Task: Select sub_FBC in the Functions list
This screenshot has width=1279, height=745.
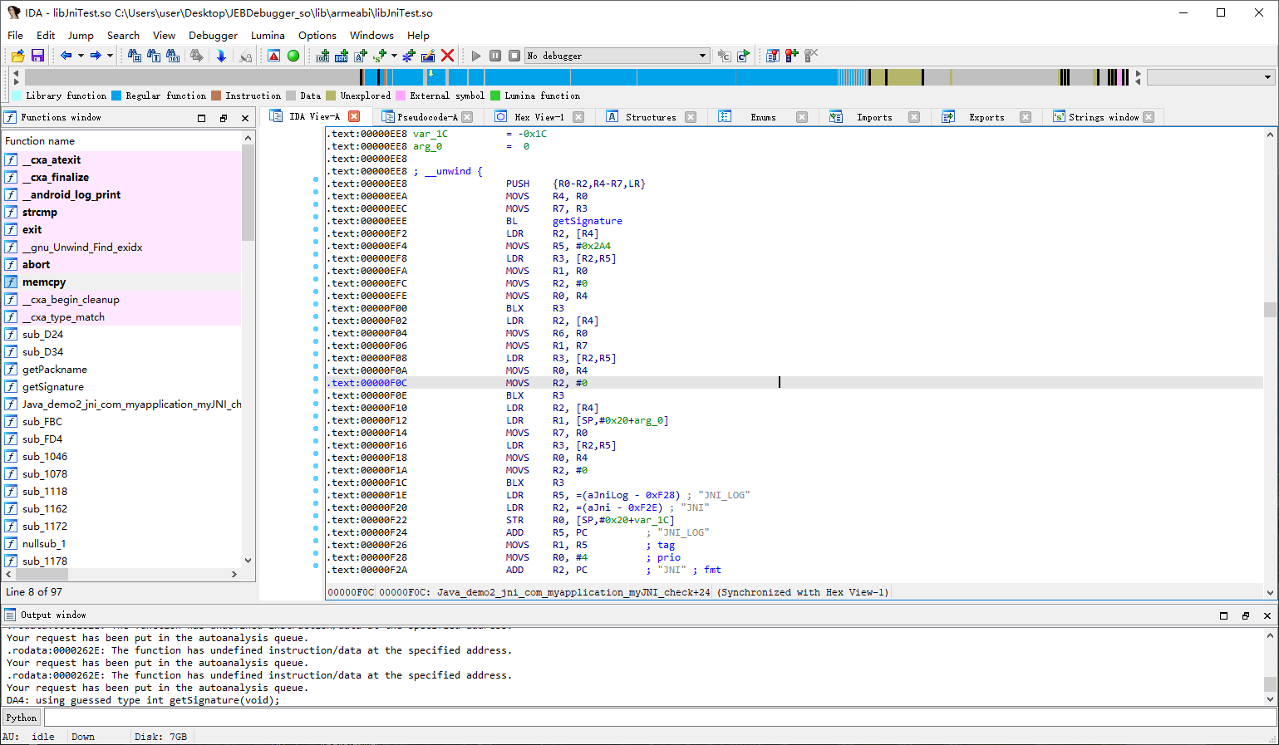Action: 42,422
